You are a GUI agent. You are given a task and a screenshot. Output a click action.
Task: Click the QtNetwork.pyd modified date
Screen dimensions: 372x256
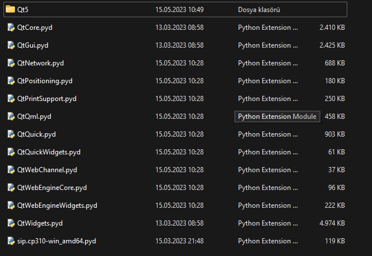point(179,63)
